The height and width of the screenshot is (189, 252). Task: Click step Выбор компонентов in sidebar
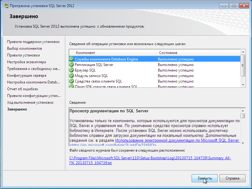pyautogui.click(x=25, y=48)
